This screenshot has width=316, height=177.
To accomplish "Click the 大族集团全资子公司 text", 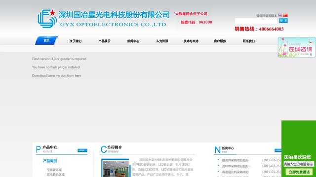I will click(x=191, y=14).
